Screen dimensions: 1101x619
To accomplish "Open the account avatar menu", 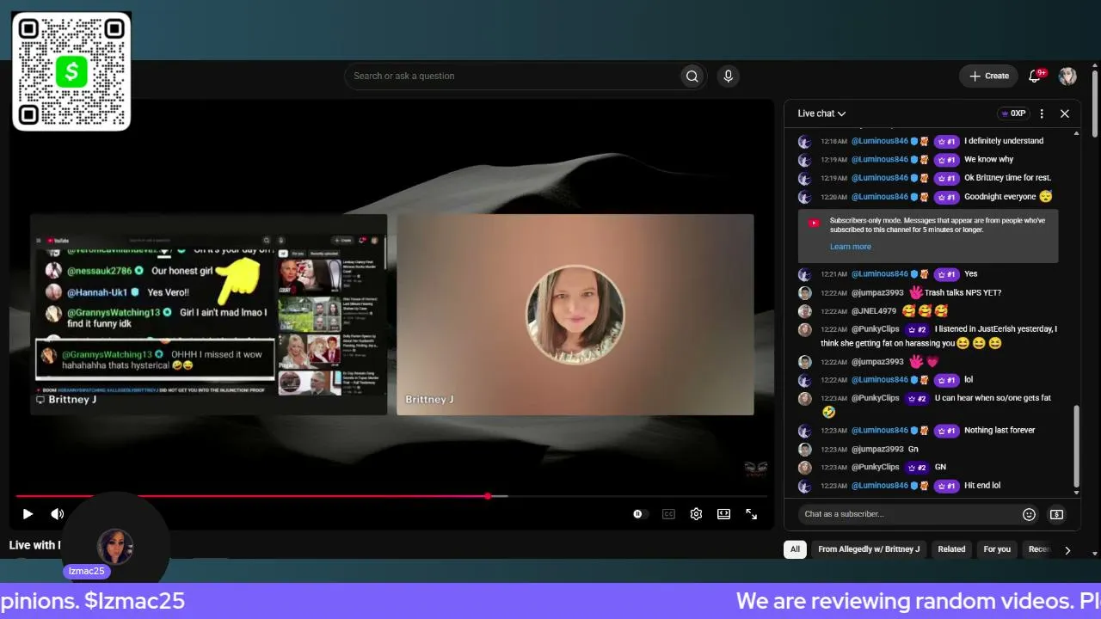I will pyautogui.click(x=1067, y=77).
